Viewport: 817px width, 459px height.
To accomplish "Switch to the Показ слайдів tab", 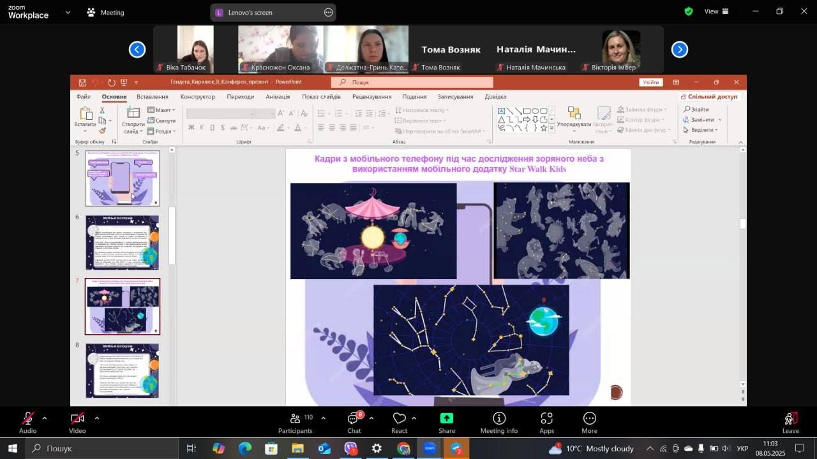I will (321, 97).
